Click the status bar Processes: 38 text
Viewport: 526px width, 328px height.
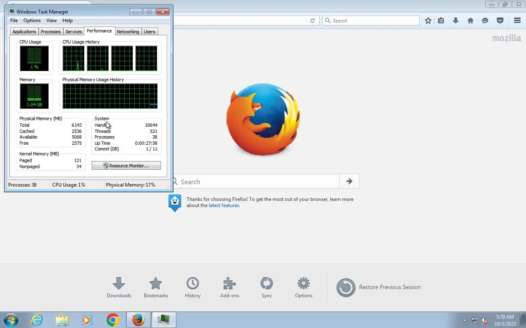pos(22,185)
